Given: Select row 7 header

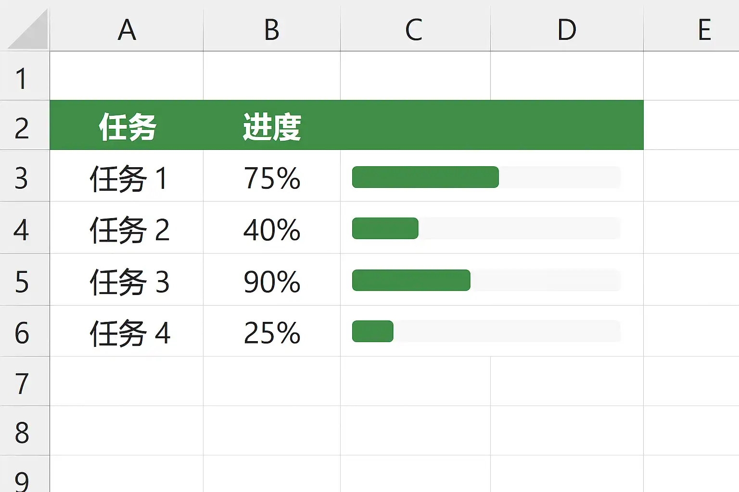Looking at the screenshot, I should point(22,383).
